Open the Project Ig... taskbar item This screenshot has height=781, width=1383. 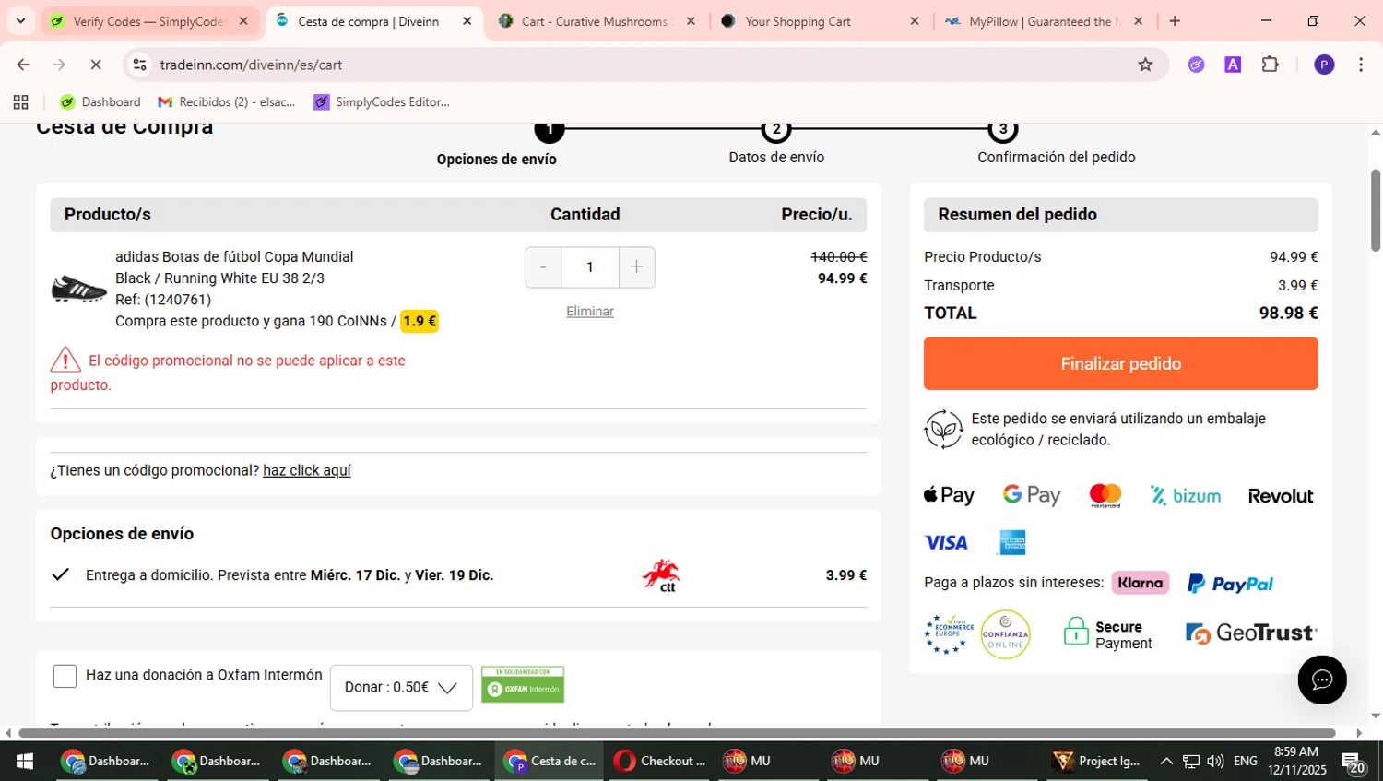[x=1097, y=761]
